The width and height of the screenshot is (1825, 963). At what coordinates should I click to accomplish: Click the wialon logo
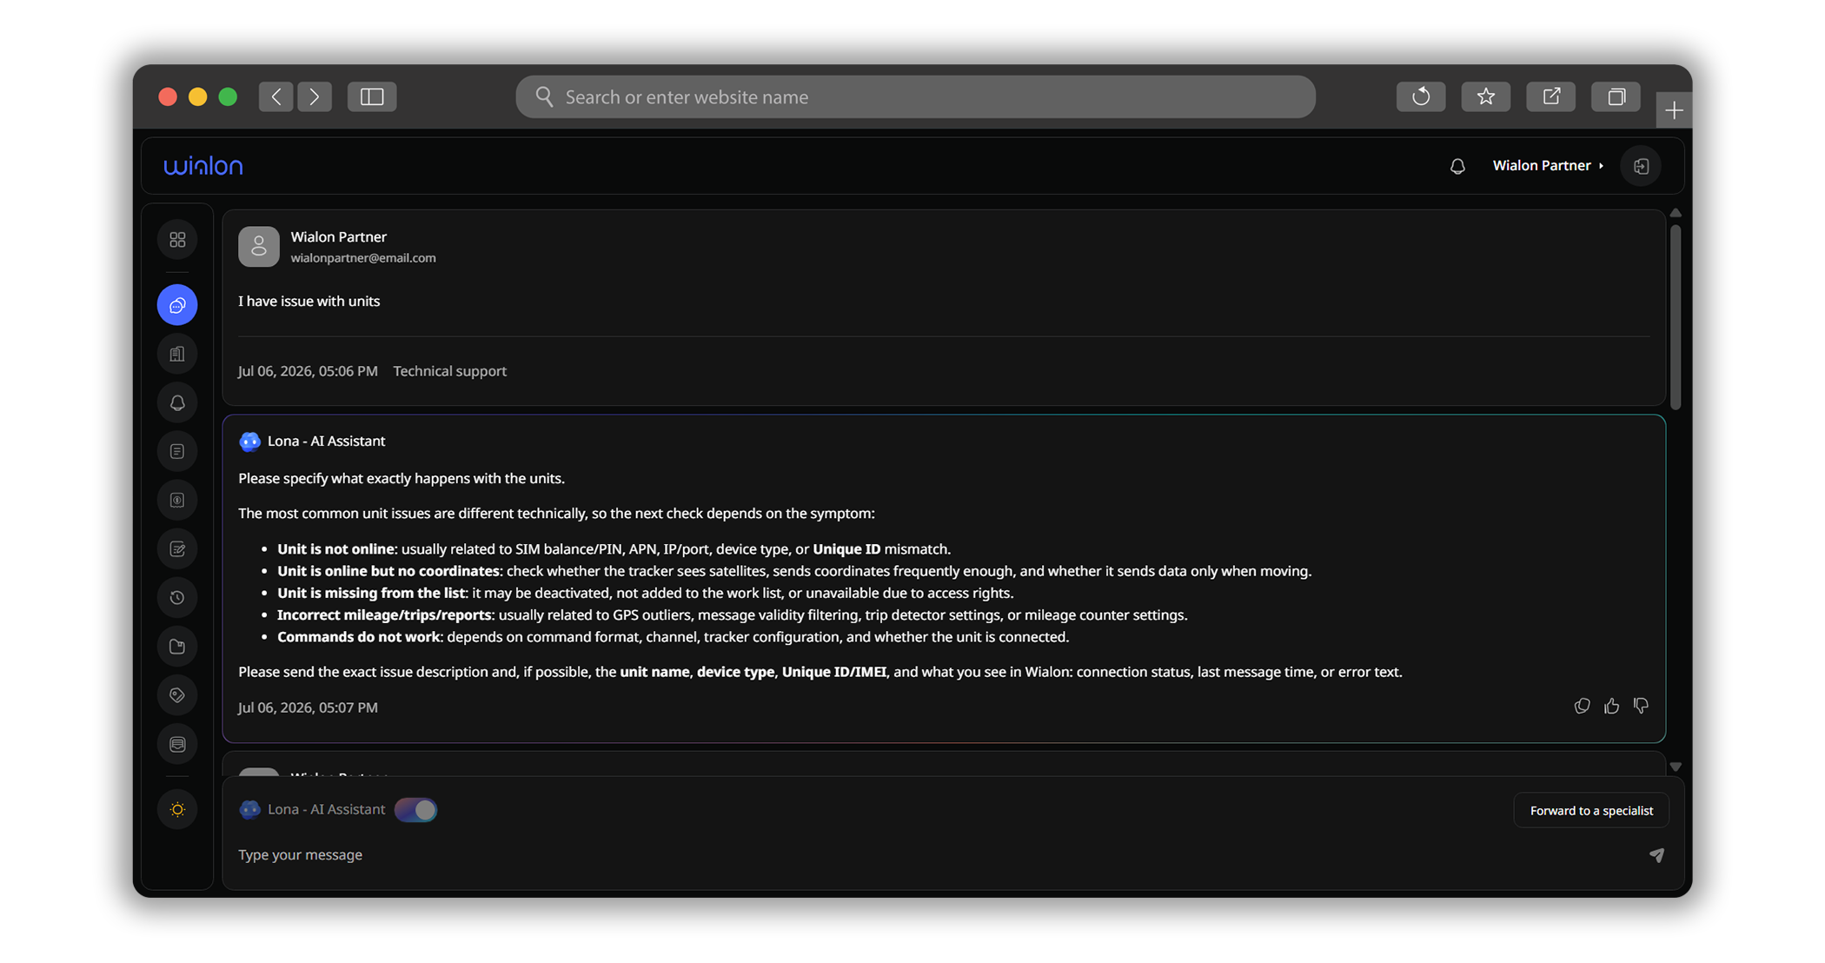[x=203, y=165]
